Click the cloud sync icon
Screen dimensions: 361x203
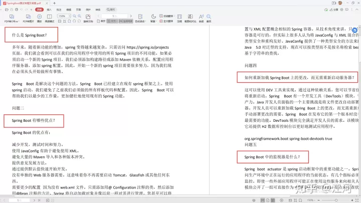pos(326,10)
